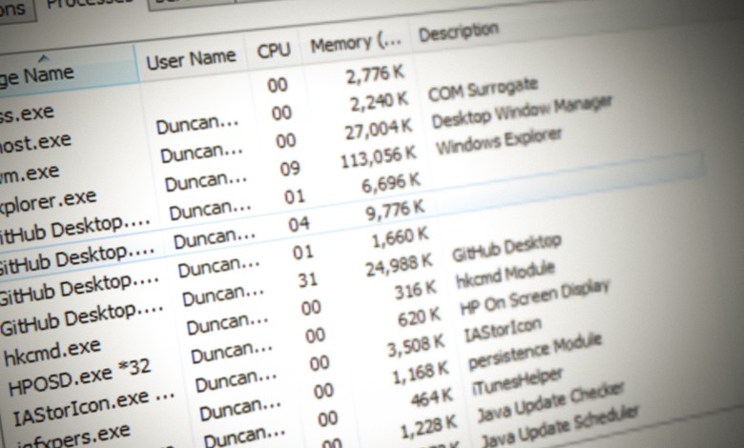Select the process row ending in ss.exe
Image resolution: width=744 pixels, height=448 pixels.
coord(27,114)
